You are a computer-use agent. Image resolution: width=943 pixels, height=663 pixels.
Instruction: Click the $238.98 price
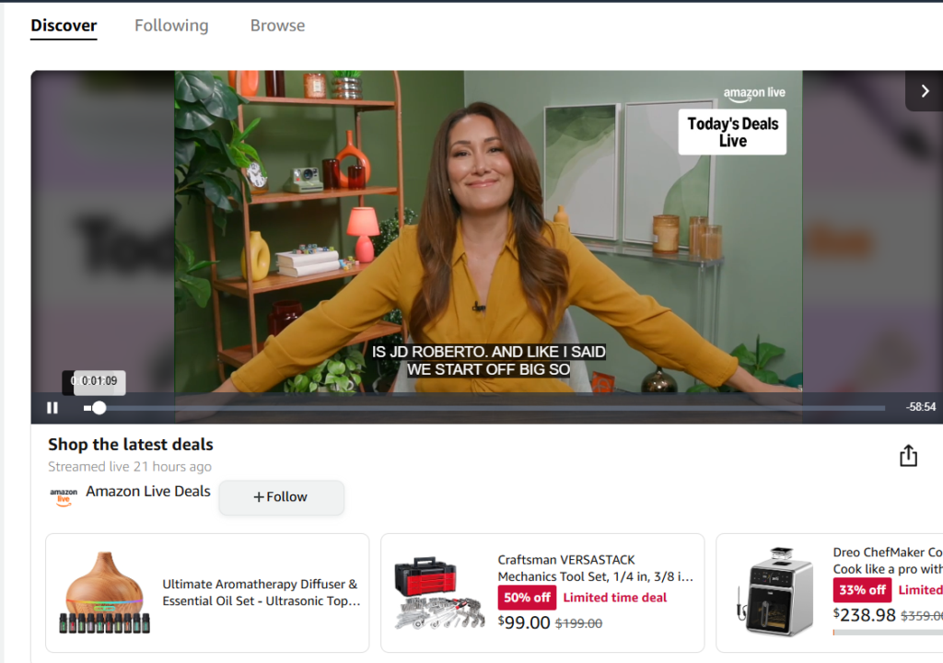(864, 615)
